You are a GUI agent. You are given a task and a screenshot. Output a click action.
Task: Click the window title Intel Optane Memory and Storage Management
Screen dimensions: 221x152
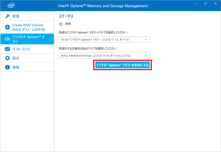[103, 6]
